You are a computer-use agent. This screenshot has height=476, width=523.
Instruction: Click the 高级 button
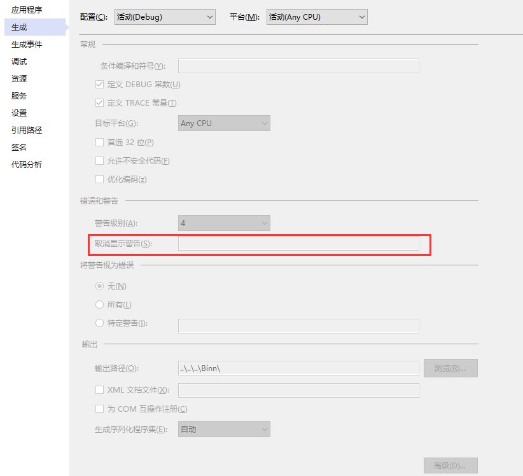point(450,466)
